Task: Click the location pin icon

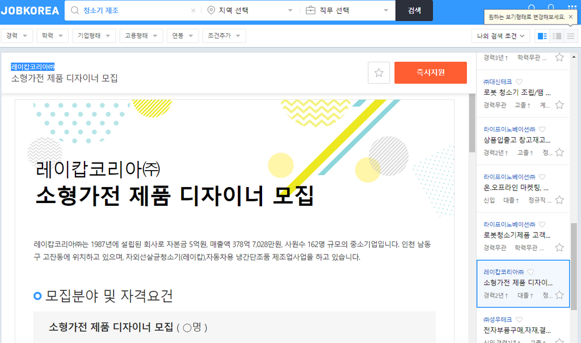Action: pyautogui.click(x=211, y=10)
